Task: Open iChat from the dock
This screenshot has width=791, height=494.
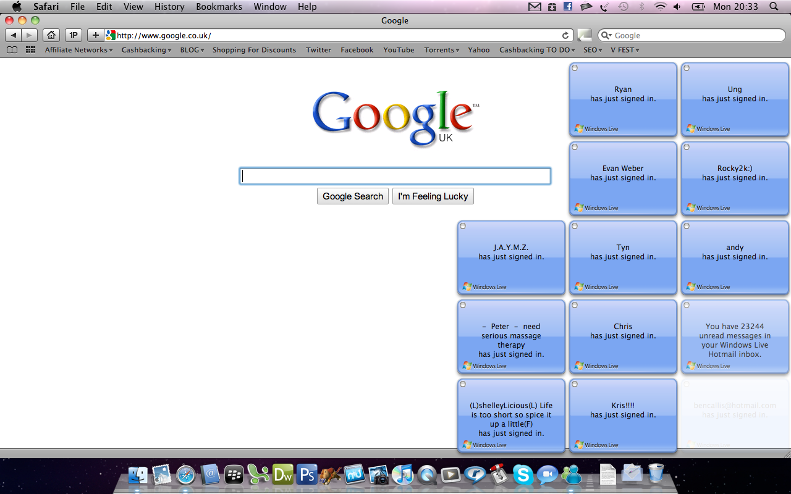Action: point(548,474)
